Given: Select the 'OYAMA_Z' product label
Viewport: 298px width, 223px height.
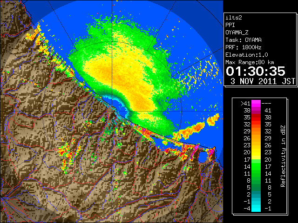Looking at the screenshot, I should [237, 33].
